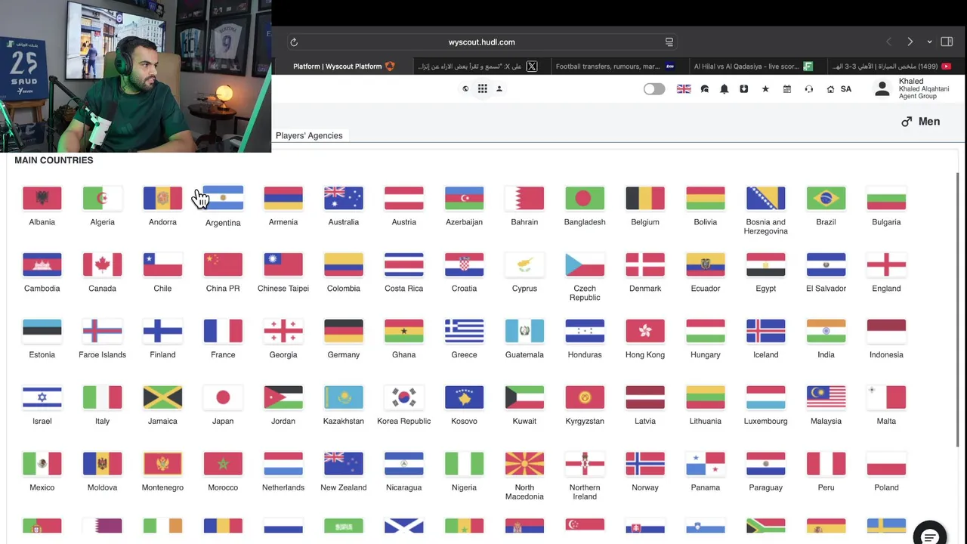Open the Brazil flag
This screenshot has width=967, height=544.
[x=826, y=198]
